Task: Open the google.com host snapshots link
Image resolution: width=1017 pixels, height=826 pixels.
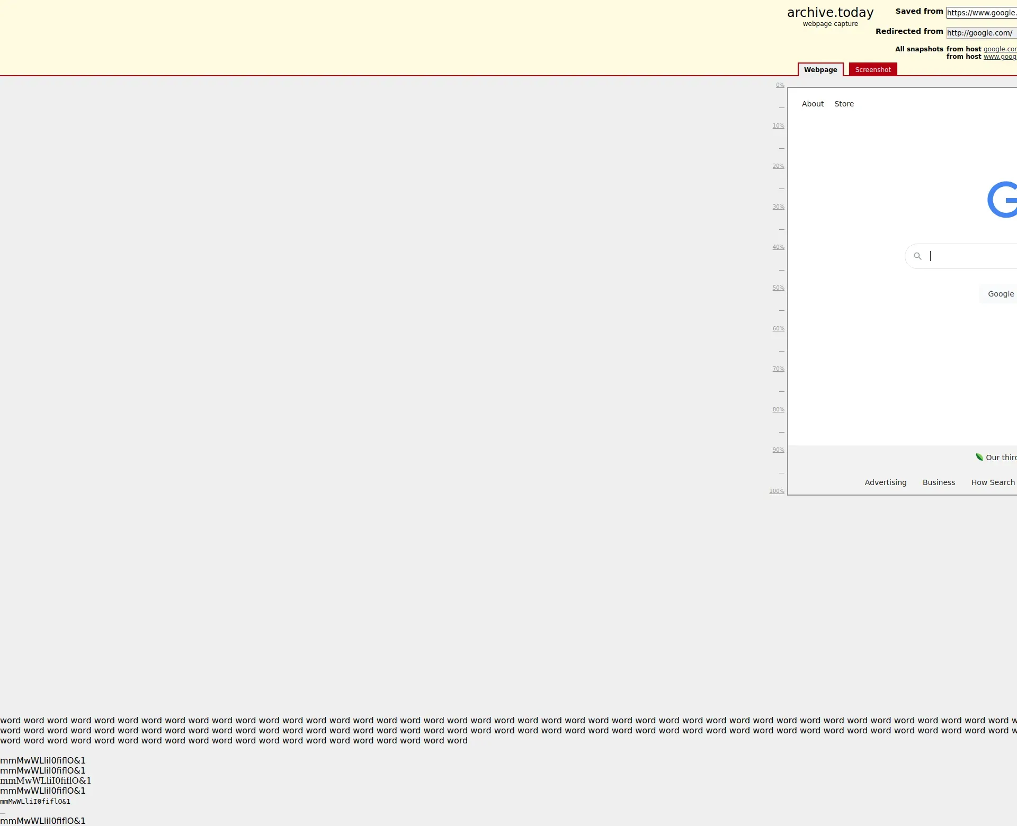Action: [1000, 49]
